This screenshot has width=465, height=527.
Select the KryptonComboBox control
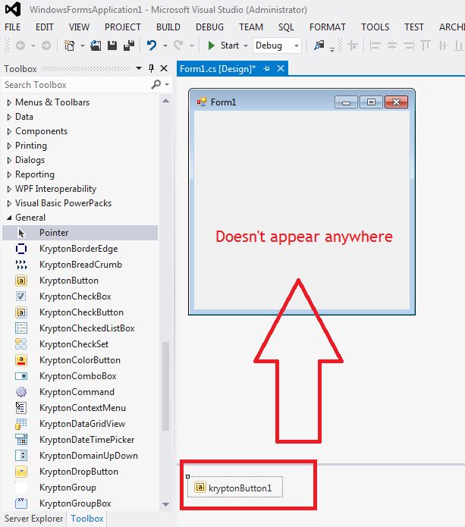(x=80, y=376)
